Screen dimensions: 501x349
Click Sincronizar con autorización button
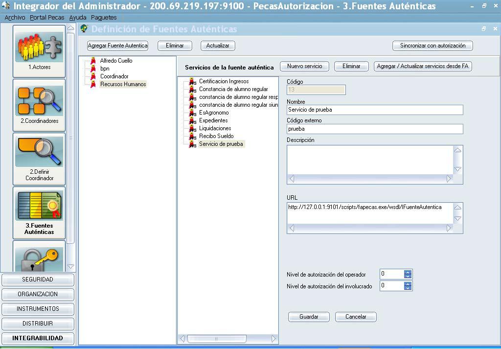point(433,46)
